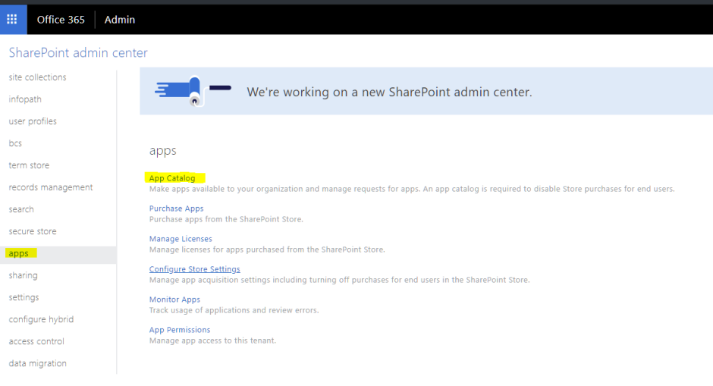Select site collections in the sidebar
The height and width of the screenshot is (386, 713).
click(37, 77)
